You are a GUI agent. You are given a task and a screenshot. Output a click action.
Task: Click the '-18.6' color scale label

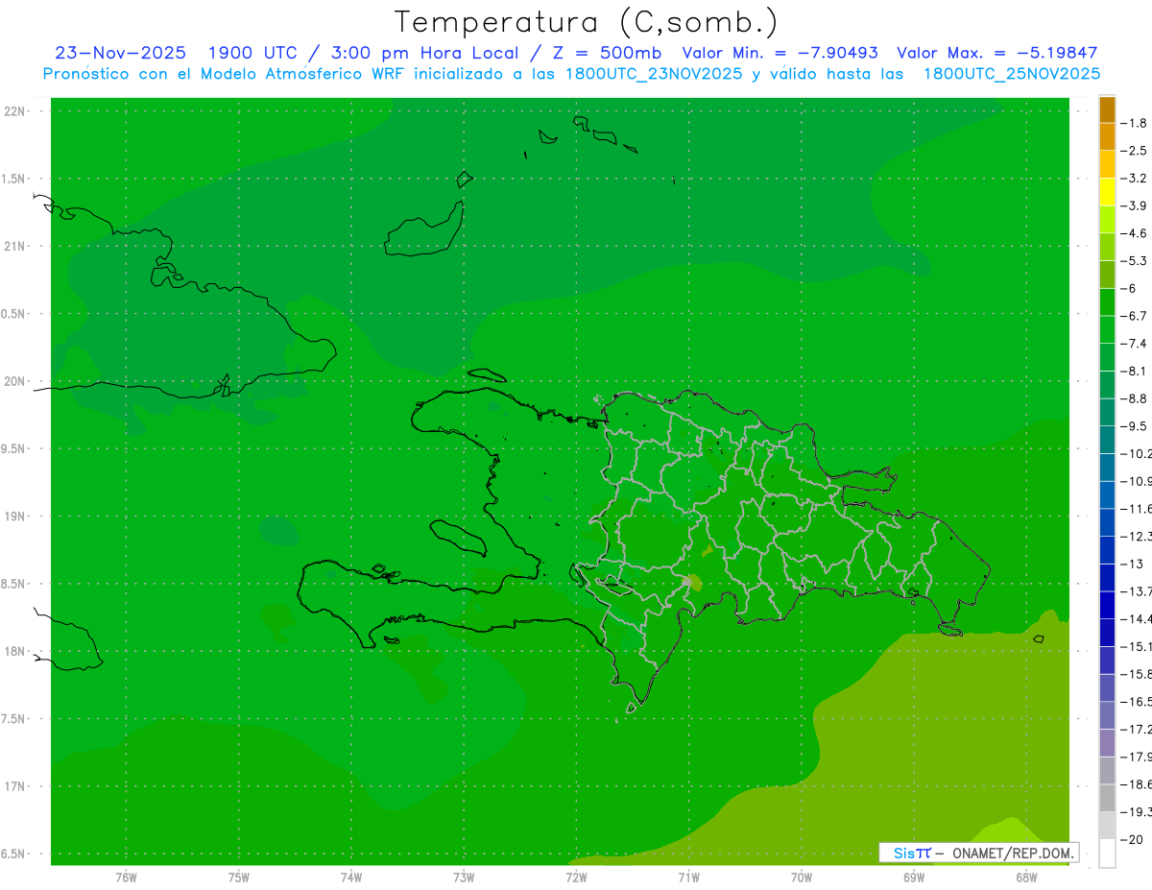(x=1136, y=784)
